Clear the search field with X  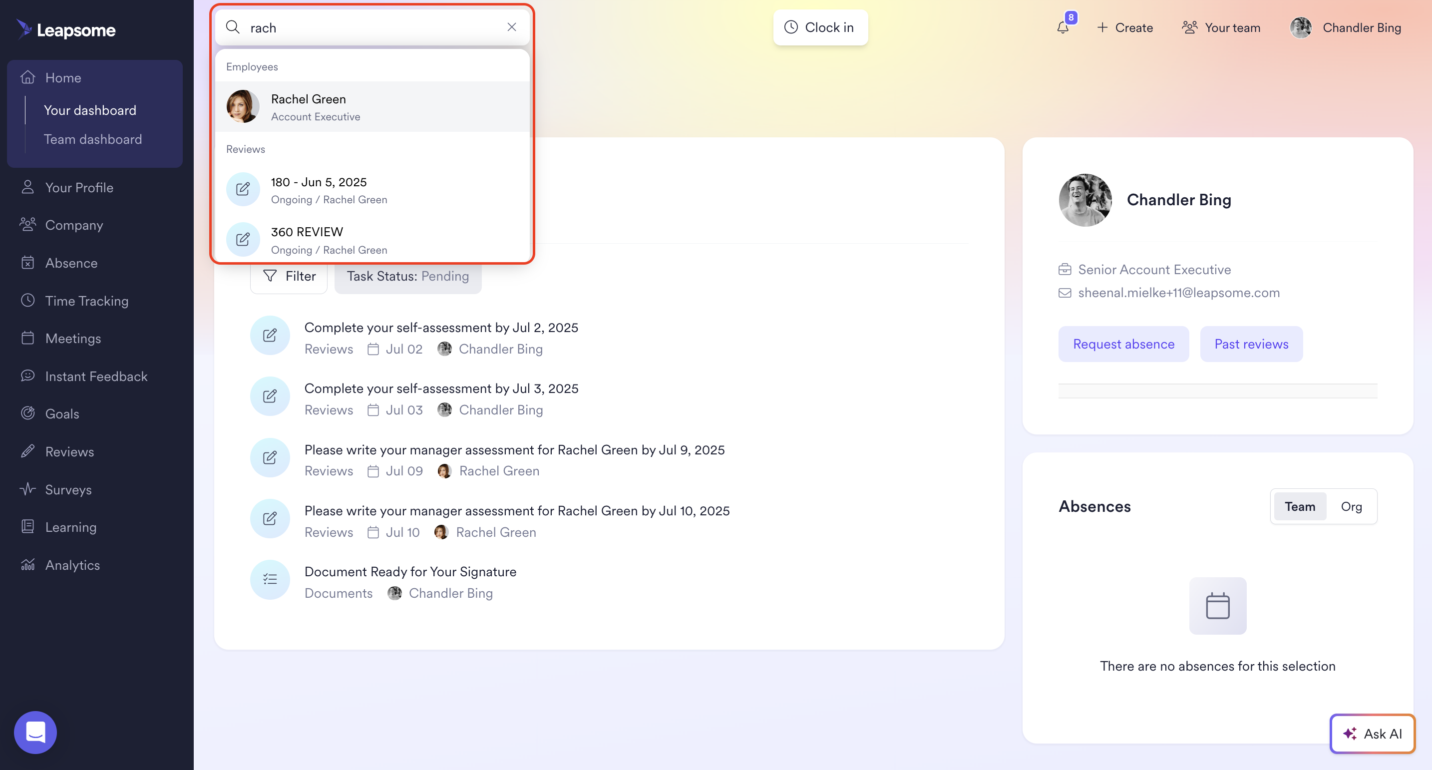pyautogui.click(x=512, y=27)
